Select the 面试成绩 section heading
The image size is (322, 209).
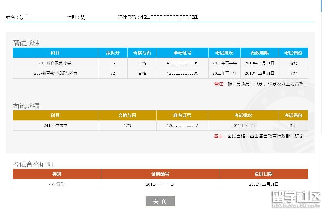pos(26,106)
